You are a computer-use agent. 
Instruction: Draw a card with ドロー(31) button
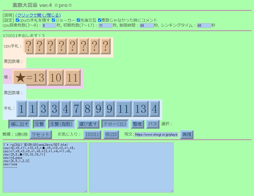point(115,124)
